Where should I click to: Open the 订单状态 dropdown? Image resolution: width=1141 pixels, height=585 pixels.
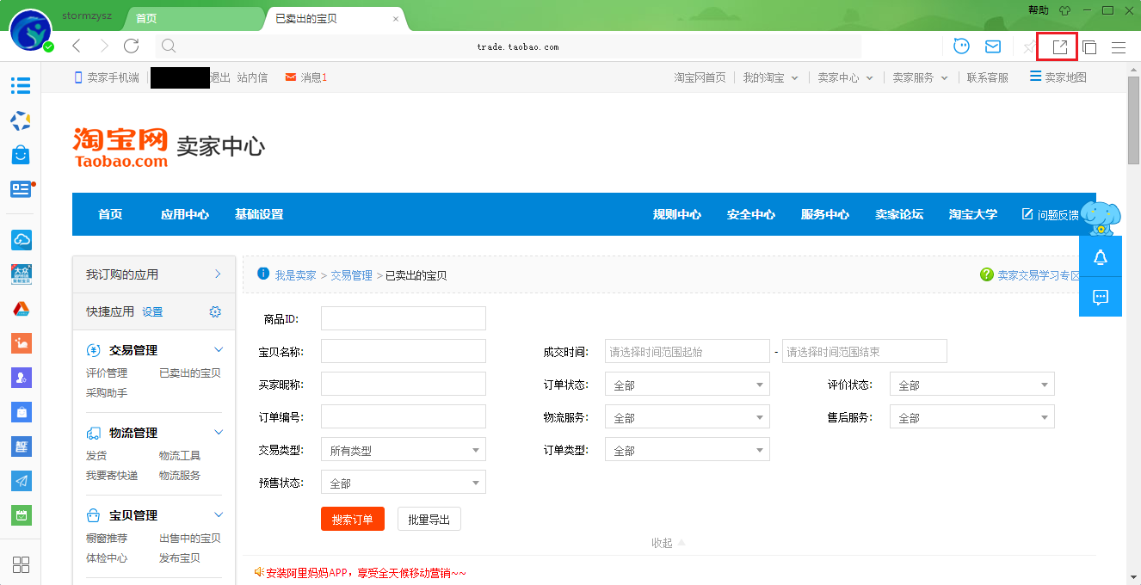pyautogui.click(x=687, y=385)
